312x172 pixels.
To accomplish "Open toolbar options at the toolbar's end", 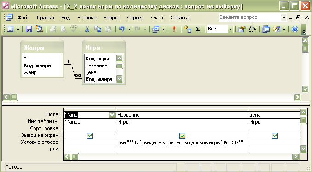I will [x=304, y=29].
